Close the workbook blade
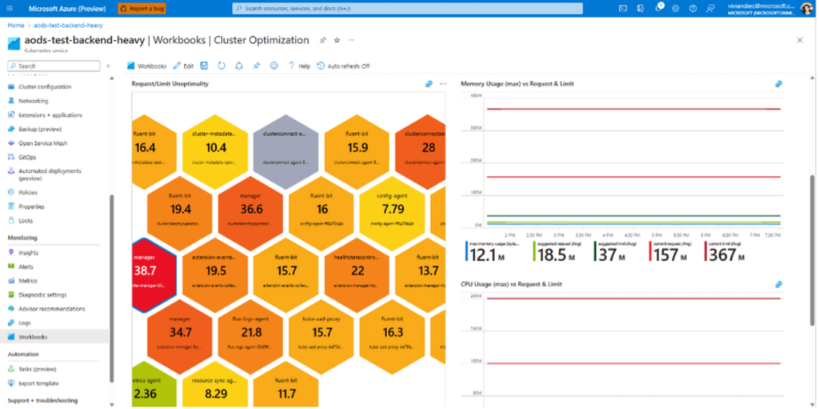The width and height of the screenshot is (819, 409). [800, 40]
